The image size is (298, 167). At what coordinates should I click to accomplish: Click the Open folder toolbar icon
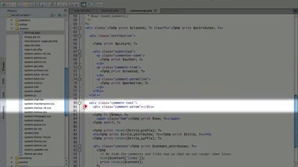coord(26,5)
